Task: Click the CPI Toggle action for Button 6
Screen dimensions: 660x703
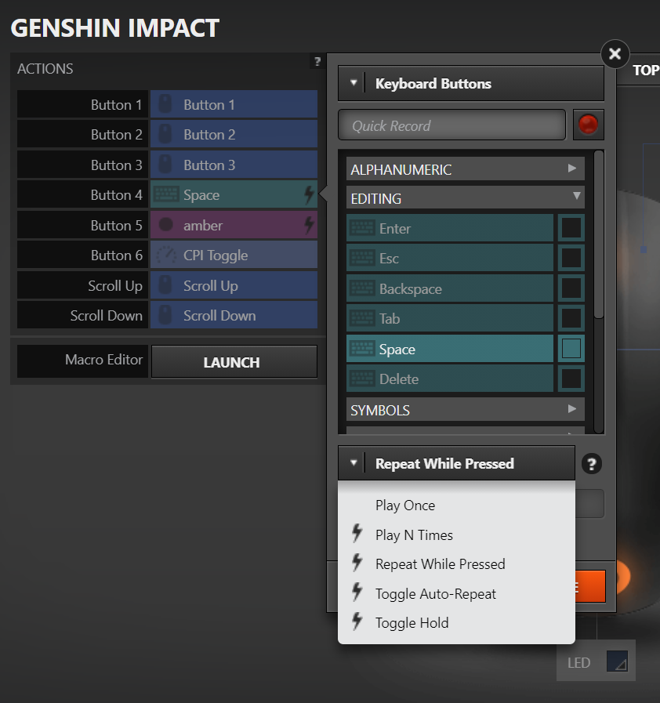Action: (234, 255)
